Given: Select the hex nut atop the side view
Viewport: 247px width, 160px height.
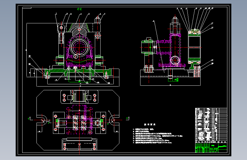Looking at the screenshot, I should (x=175, y=20).
